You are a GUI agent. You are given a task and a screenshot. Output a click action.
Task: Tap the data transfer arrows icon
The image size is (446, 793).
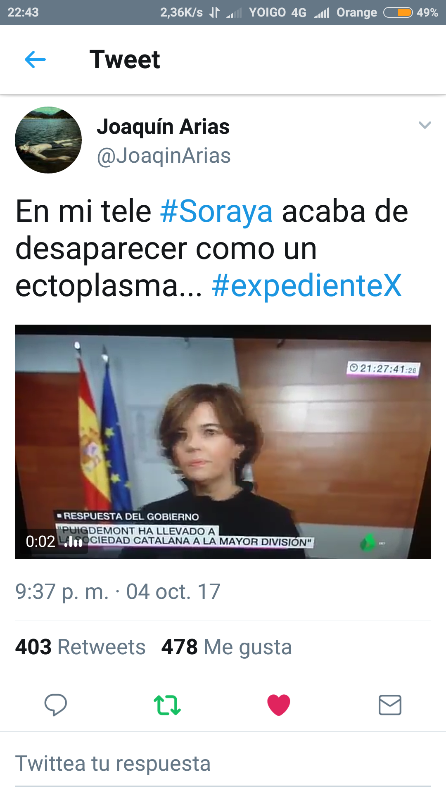click(214, 12)
